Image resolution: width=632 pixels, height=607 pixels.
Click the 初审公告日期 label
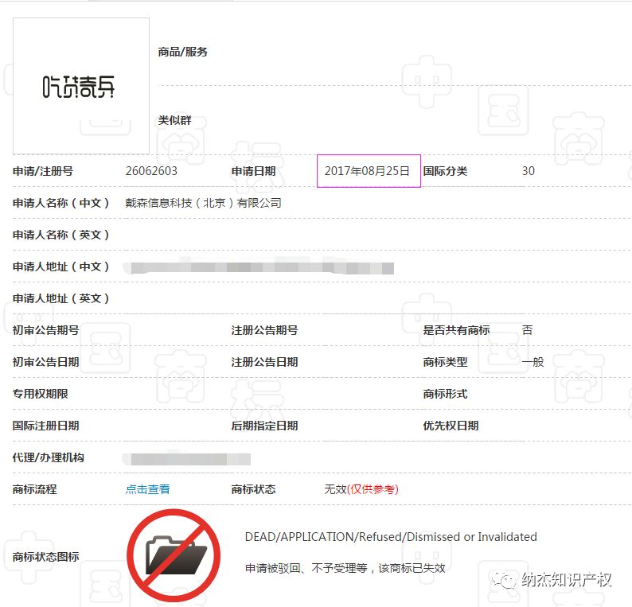tap(45, 362)
